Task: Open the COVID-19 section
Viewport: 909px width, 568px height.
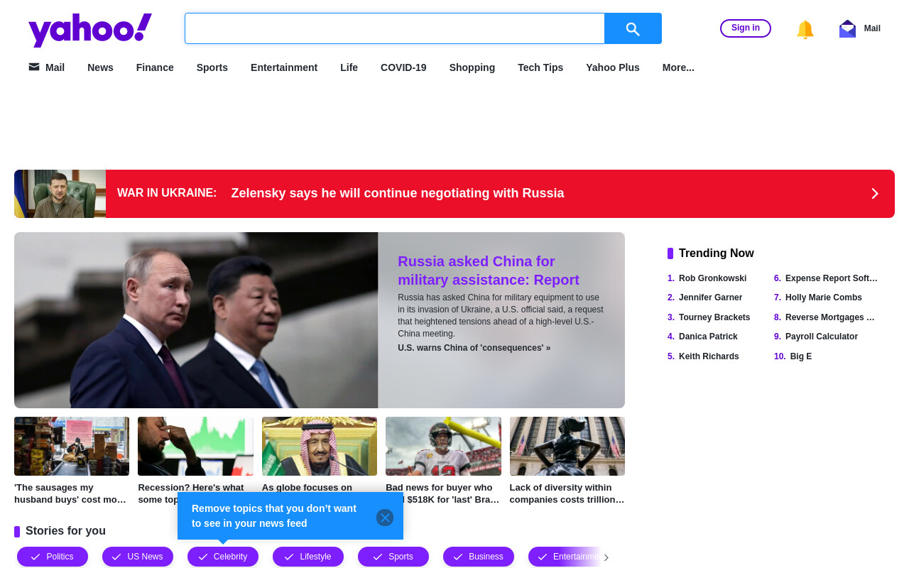Action: (403, 67)
